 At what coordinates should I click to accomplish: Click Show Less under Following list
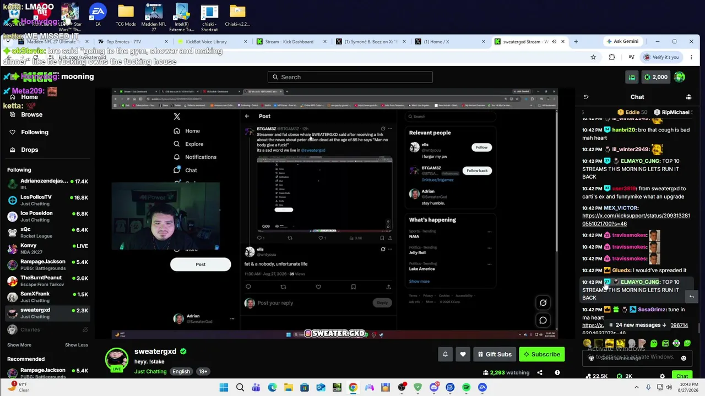[x=77, y=345]
